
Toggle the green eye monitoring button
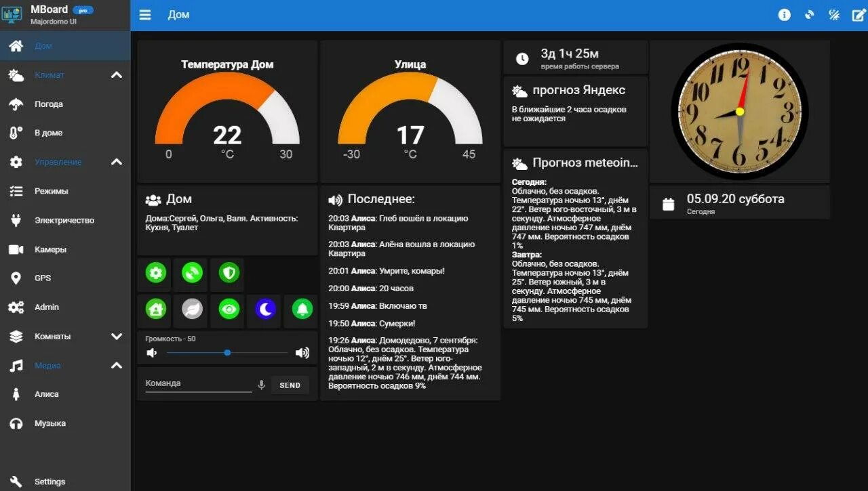point(229,309)
